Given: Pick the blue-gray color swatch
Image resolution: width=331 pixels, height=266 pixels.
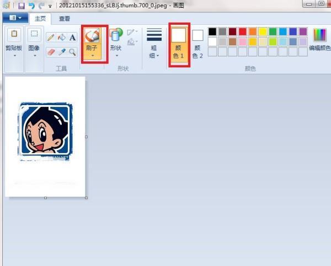Looking at the screenshot, I should point(293,42).
